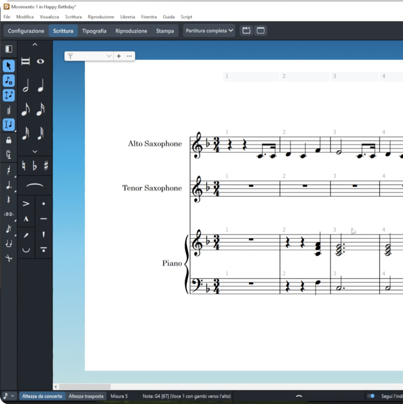The height and width of the screenshot is (404, 403).
Task: Expand note durations with the down chevron
Action: [x=35, y=151]
